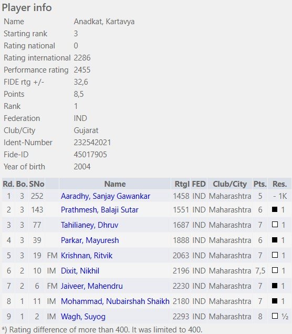This screenshot has height=334, width=292.
Task: Open Tahilianey, Dhruv player link
Action: 89,225
